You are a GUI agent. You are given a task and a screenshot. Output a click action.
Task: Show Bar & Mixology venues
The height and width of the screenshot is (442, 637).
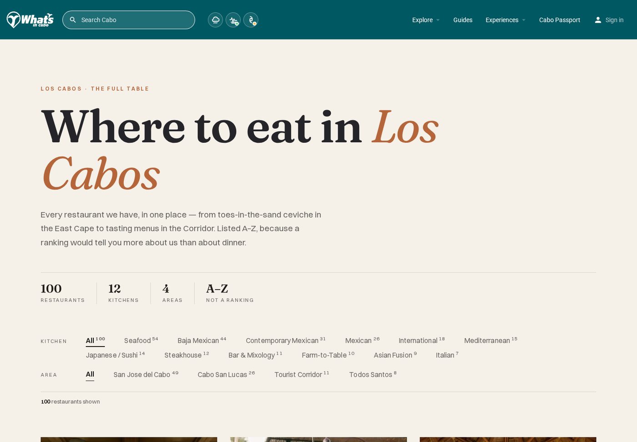(x=255, y=355)
